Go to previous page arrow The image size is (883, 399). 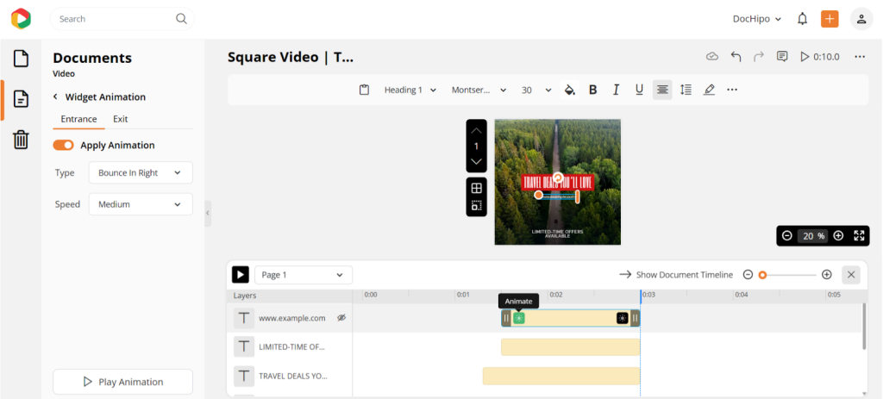click(476, 130)
